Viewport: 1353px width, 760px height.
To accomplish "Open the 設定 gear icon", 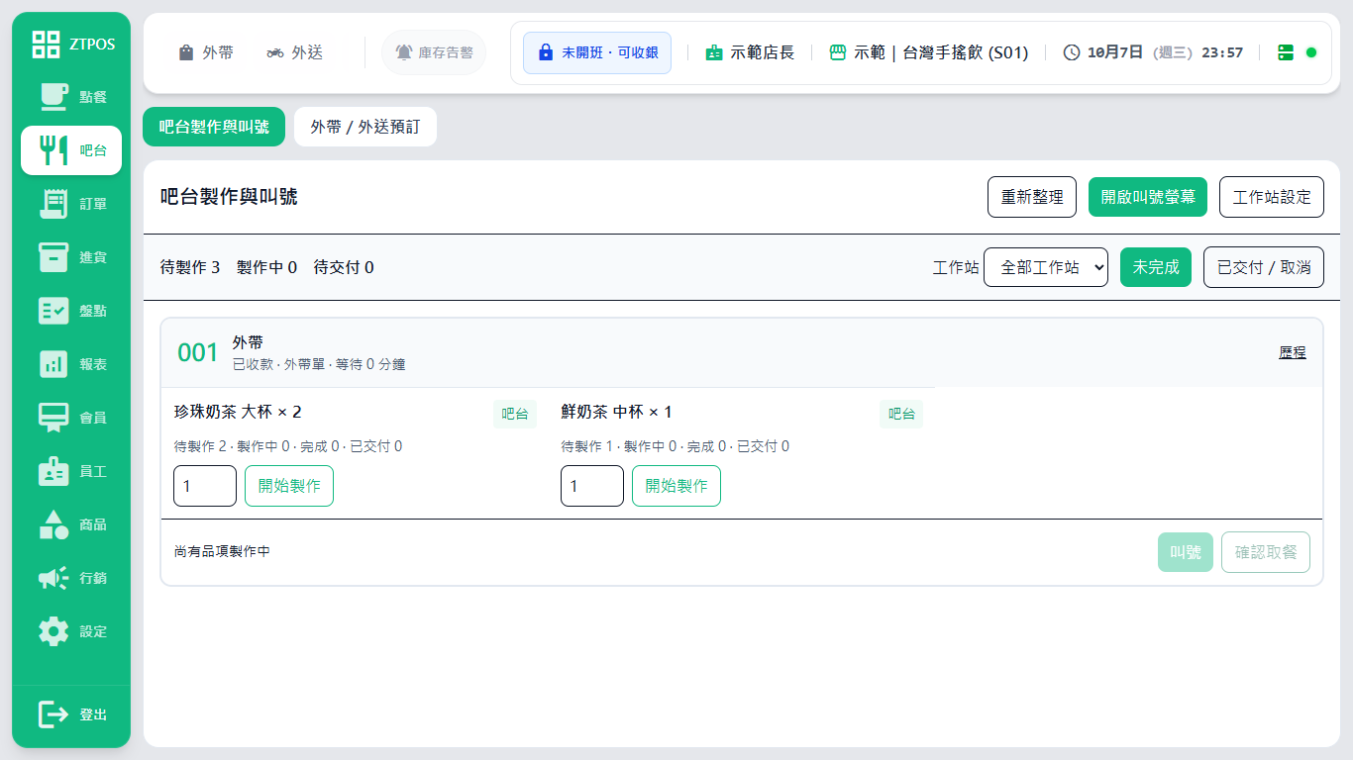I will point(53,631).
